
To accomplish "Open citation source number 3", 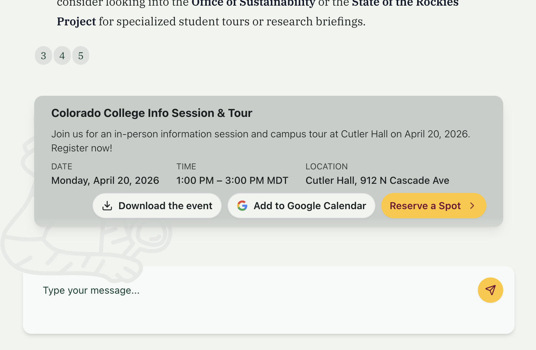I will coord(43,56).
